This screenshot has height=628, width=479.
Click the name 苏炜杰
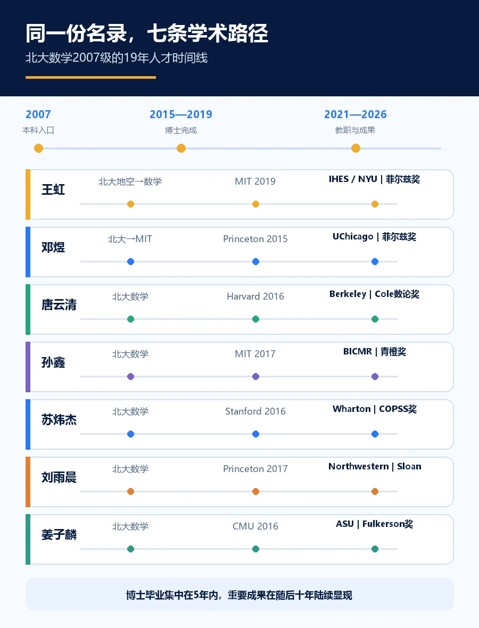(x=59, y=420)
